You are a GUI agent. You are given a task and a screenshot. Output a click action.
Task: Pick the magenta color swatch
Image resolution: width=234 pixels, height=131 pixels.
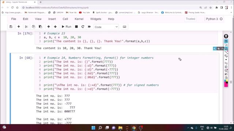[x=226, y=85]
